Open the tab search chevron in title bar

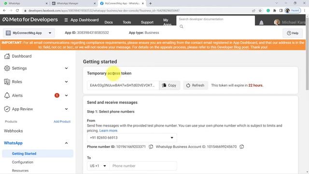[x=277, y=3]
